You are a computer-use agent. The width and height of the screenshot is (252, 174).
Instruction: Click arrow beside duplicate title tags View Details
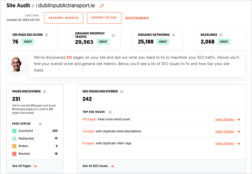238,144
